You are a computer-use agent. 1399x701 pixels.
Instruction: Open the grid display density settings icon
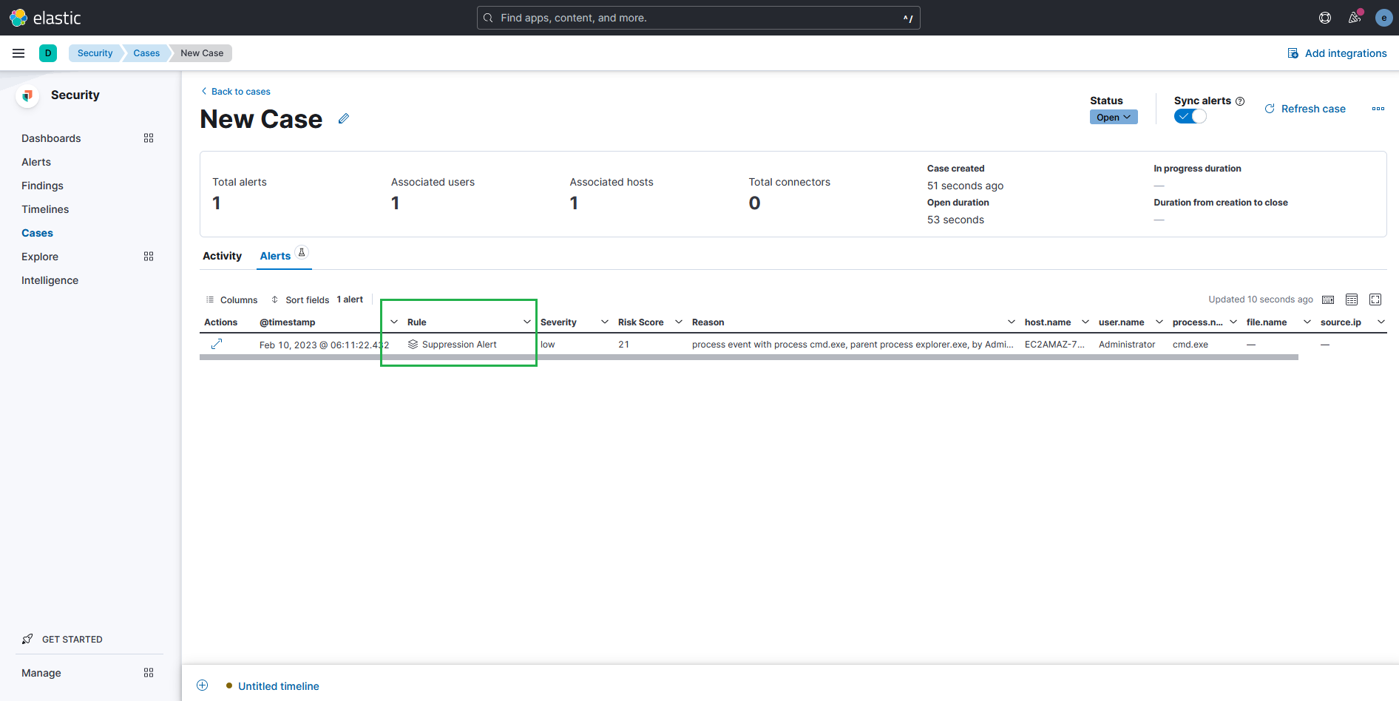1352,299
